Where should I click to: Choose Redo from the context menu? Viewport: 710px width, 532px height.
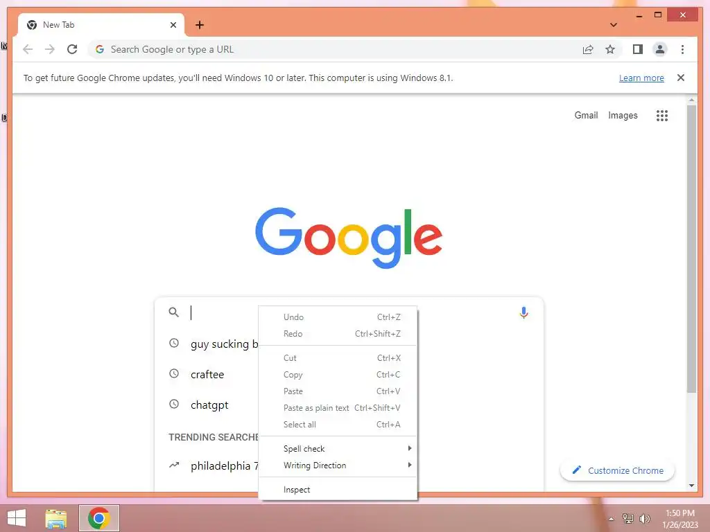pyautogui.click(x=338, y=334)
